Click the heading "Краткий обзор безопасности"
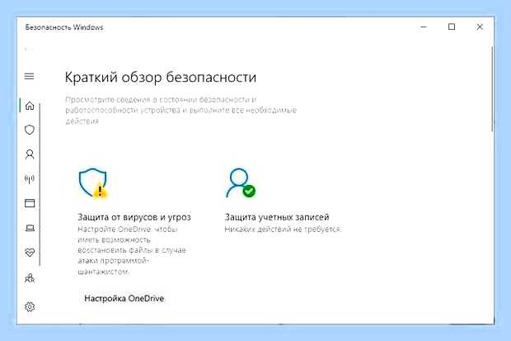Viewport: 511px width, 341px height. click(161, 78)
